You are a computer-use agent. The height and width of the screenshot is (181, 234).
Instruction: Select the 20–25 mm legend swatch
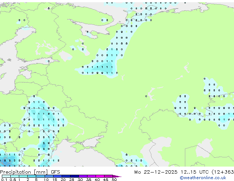tap(66, 176)
